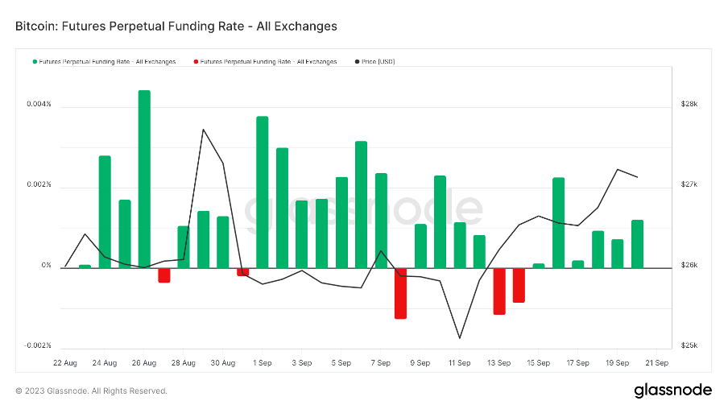The height and width of the screenshot is (409, 728).
Task: Click the chart title text
Action: click(176, 26)
